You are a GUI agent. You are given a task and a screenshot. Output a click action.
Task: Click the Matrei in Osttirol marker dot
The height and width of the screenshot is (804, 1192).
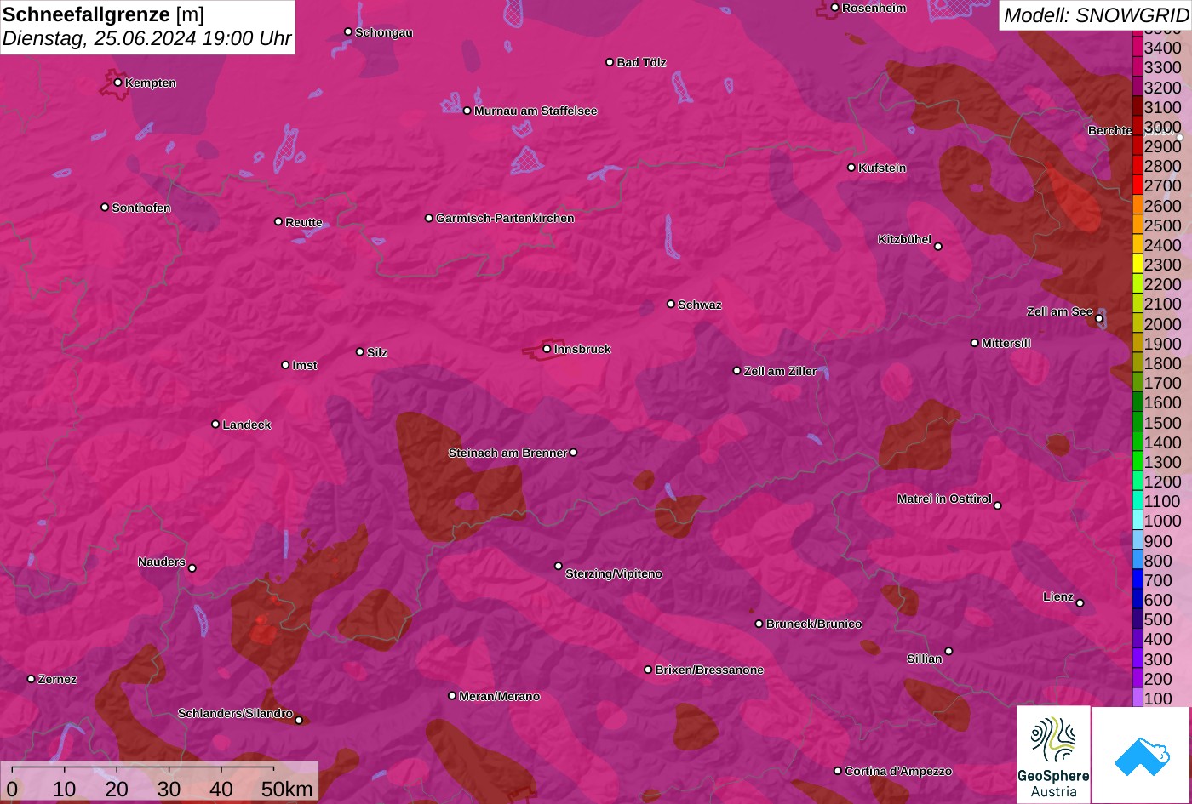(x=997, y=505)
